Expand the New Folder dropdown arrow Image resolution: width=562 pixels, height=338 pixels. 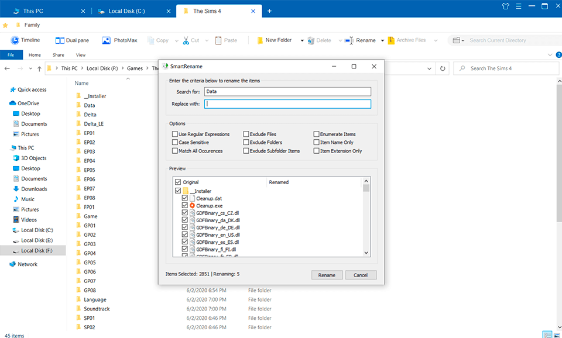301,40
